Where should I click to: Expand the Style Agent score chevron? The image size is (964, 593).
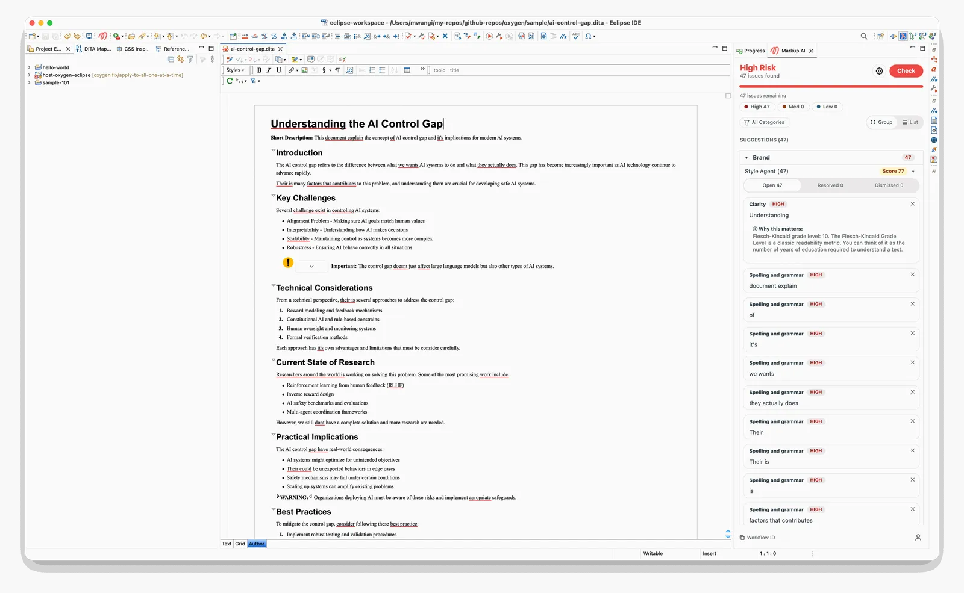[913, 172]
